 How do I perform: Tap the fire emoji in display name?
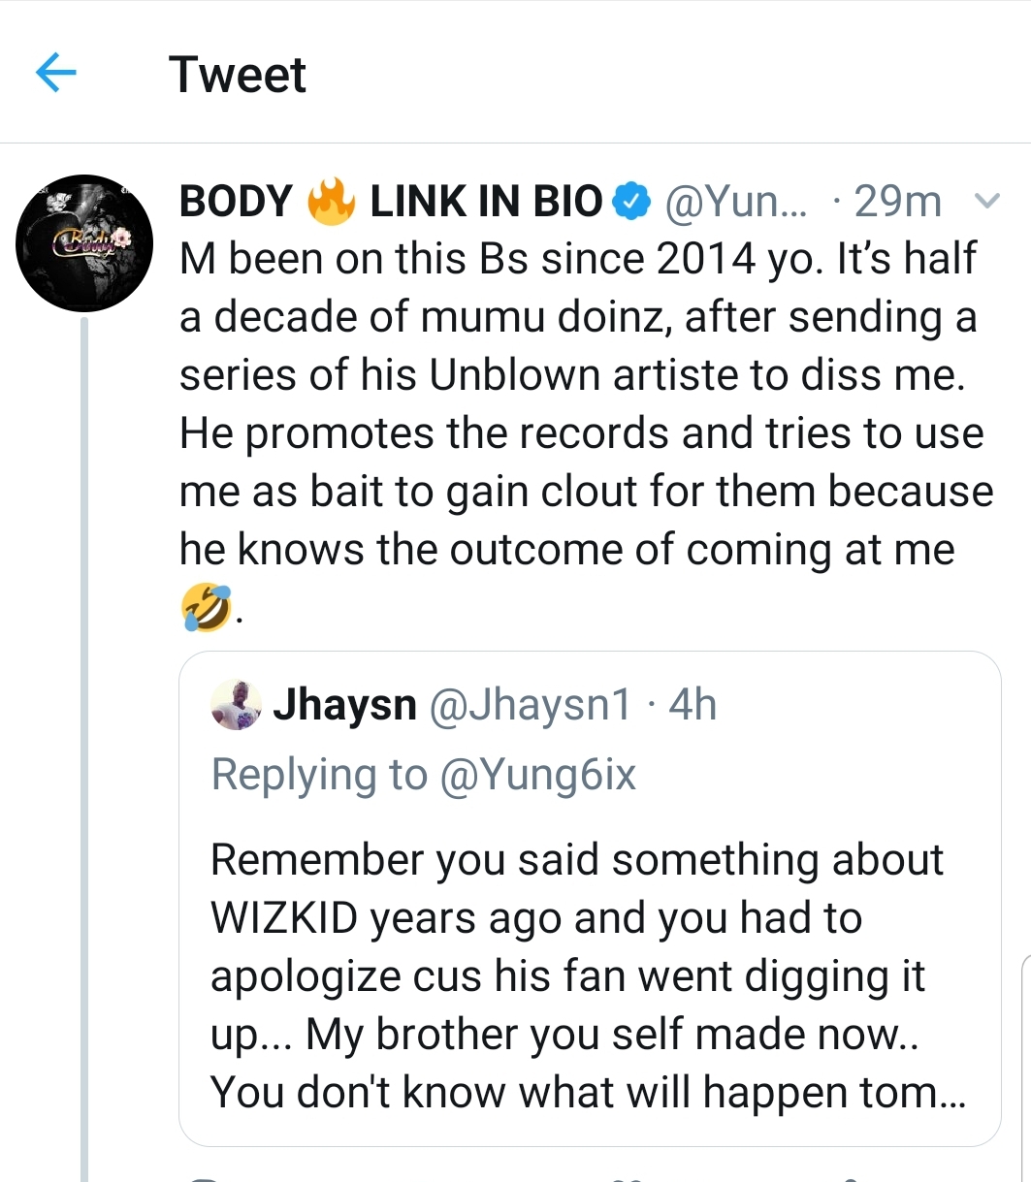pyautogui.click(x=331, y=202)
